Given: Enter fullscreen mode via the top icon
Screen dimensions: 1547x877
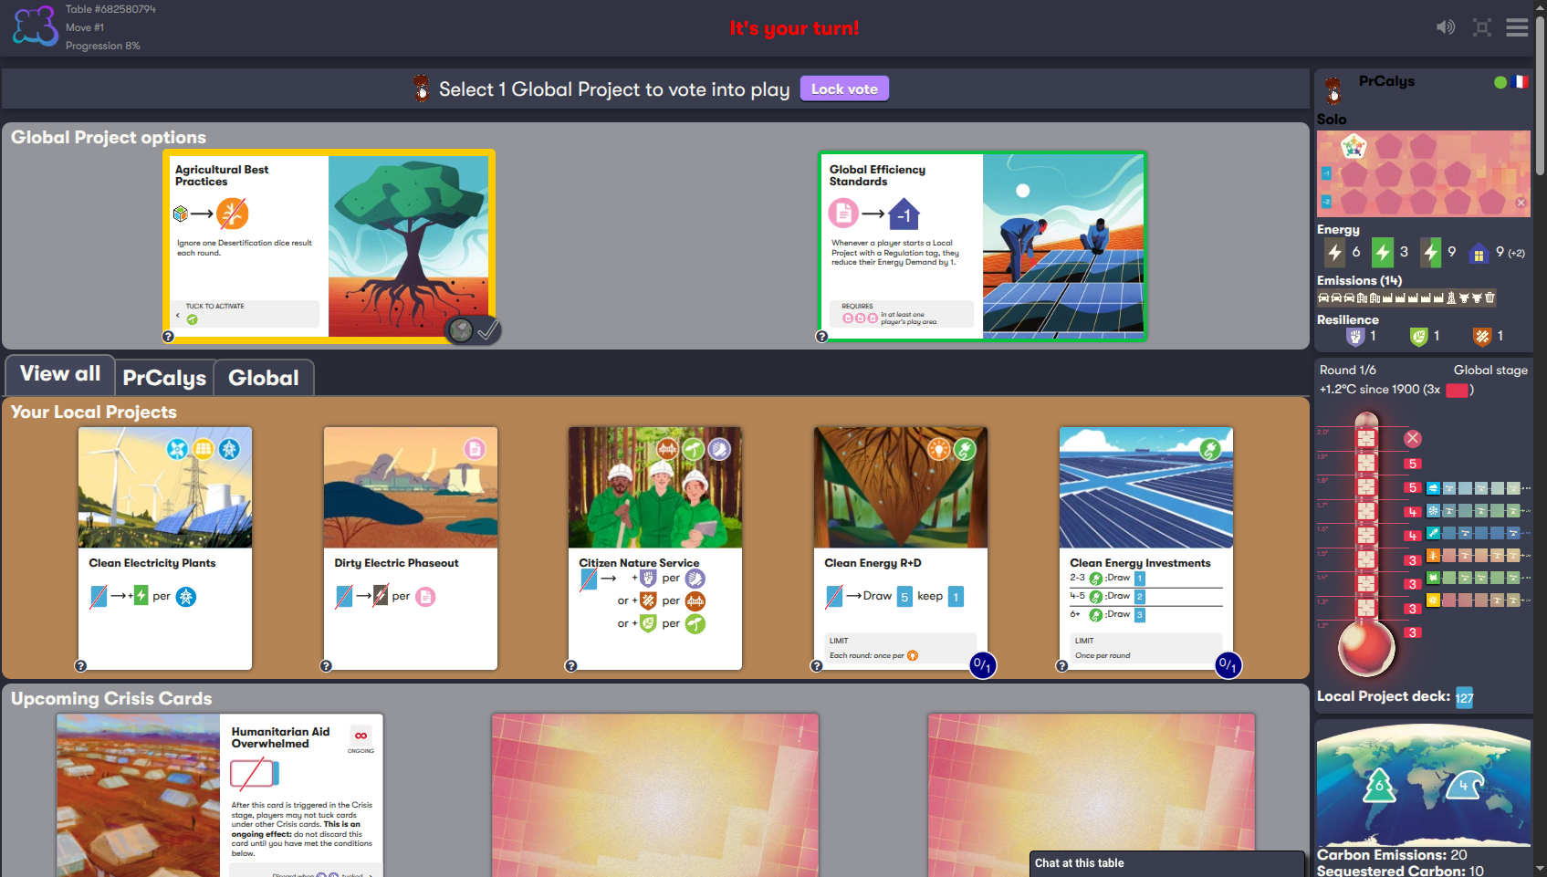Looking at the screenshot, I should point(1482,27).
